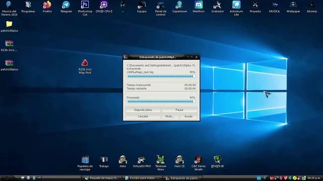Launch the VirtualDJ PRO shortcut
The image size is (323, 181).
coord(142,162)
